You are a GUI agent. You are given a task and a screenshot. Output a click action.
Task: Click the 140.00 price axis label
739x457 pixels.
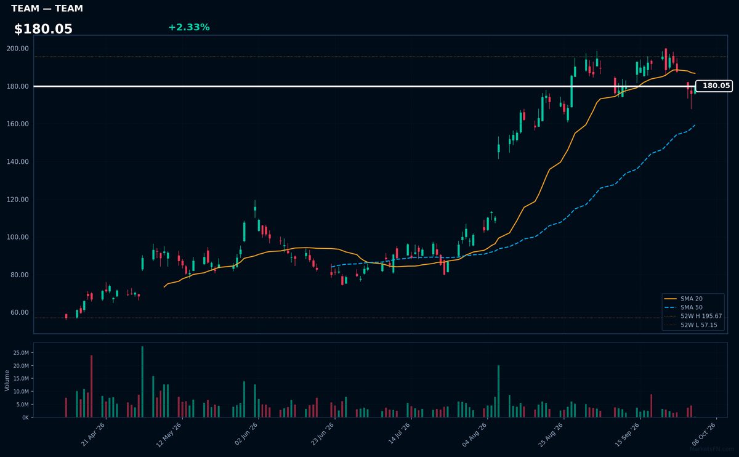point(18,162)
